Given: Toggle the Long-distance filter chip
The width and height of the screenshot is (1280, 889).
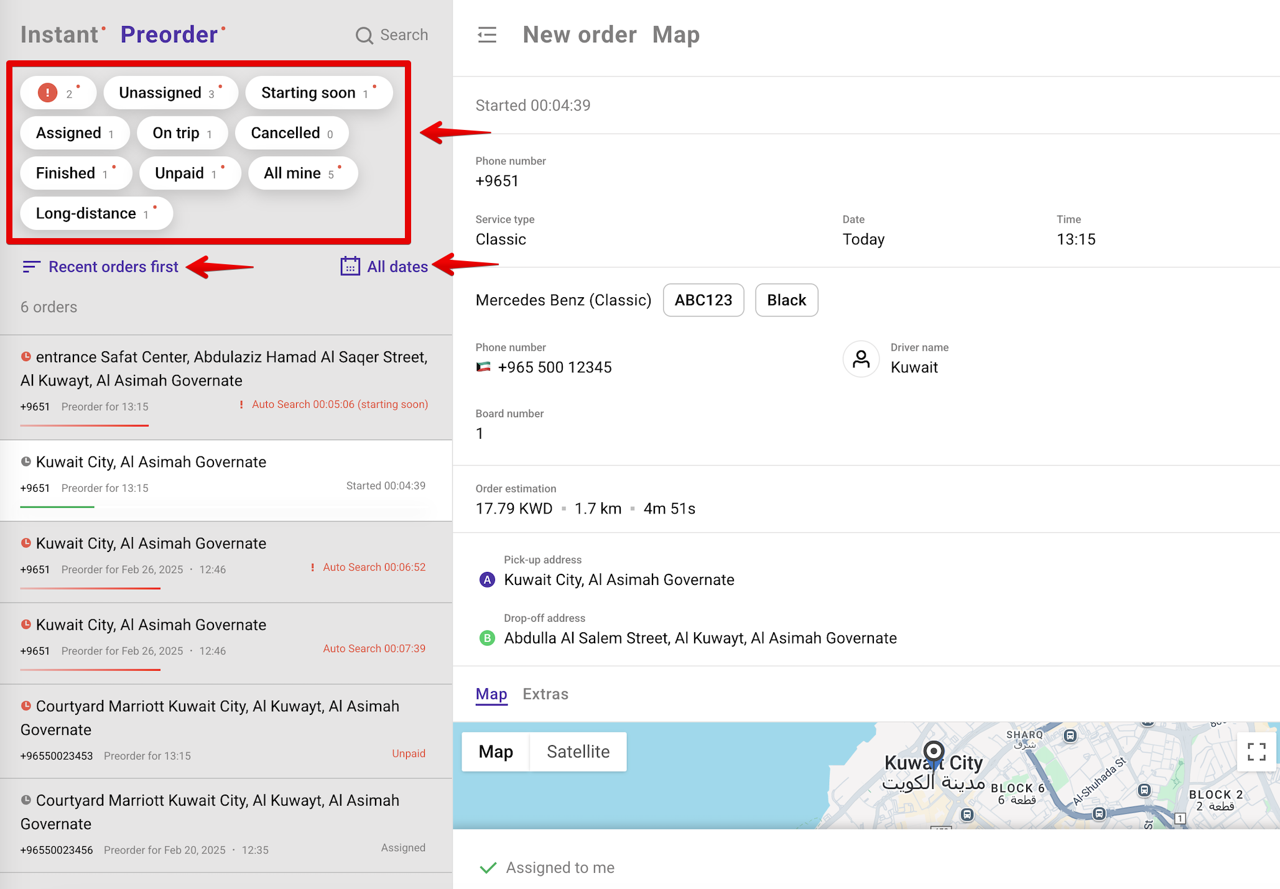Looking at the screenshot, I should coord(96,214).
